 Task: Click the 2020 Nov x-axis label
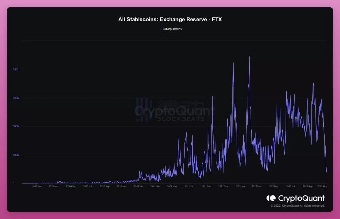[x=122, y=186]
